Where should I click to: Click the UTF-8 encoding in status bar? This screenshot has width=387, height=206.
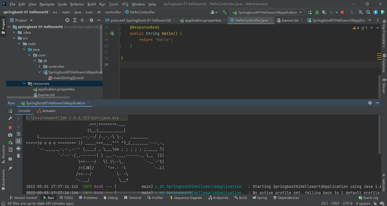point(348,203)
